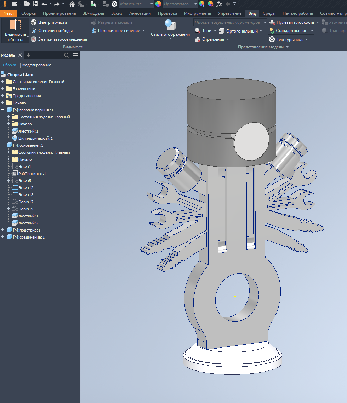Open the Материал dropdown in the top toolbar
Viewport: 347px width, 403px height.
pyautogui.click(x=136, y=4)
